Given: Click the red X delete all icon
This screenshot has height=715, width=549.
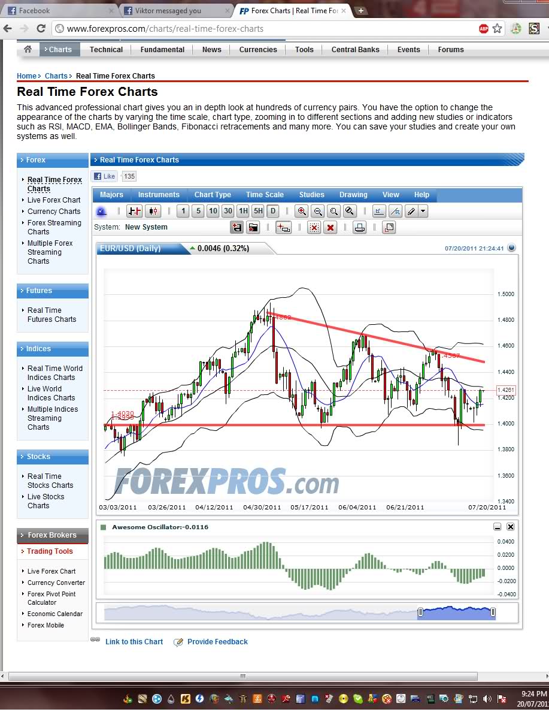Looking at the screenshot, I should point(330,228).
